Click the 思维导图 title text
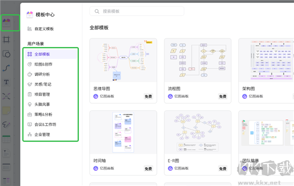The width and height of the screenshot is (294, 186). click(x=101, y=89)
